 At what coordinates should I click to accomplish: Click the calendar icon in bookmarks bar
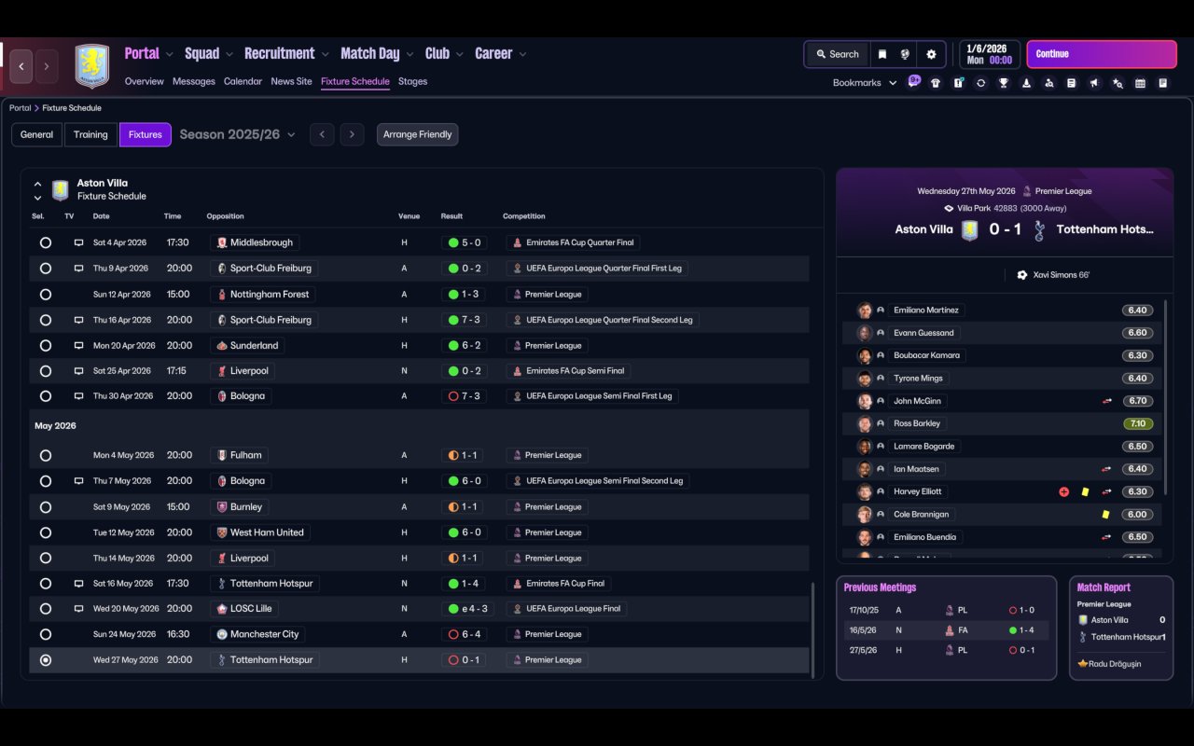[x=1140, y=83]
